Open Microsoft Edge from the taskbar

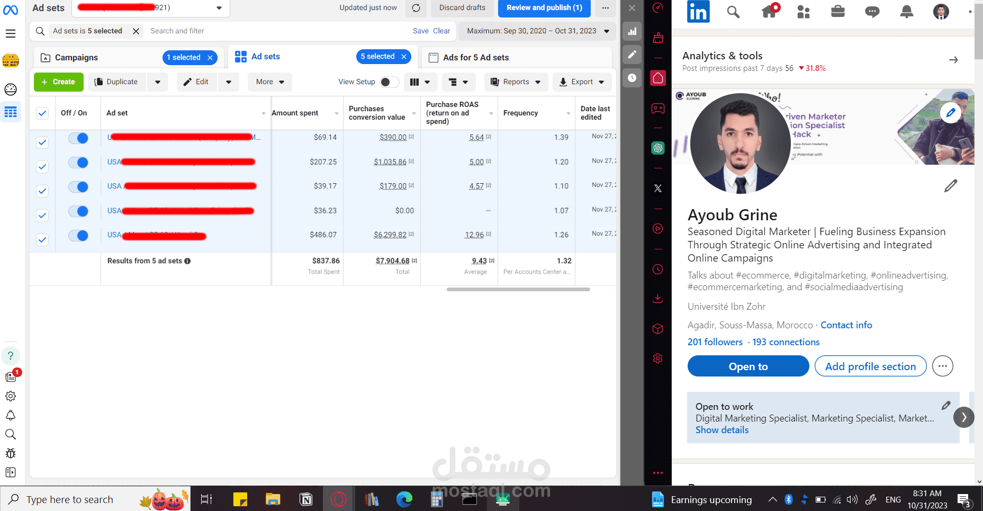404,499
